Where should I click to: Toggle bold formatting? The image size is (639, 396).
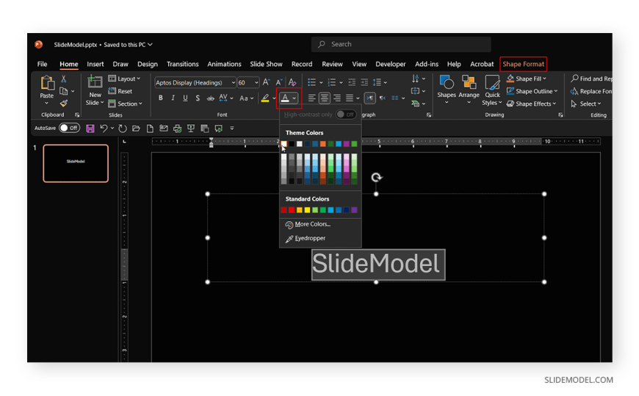click(161, 98)
